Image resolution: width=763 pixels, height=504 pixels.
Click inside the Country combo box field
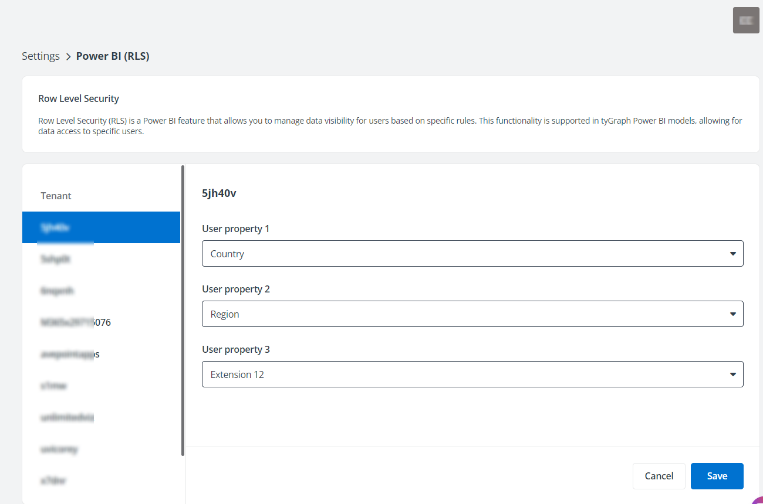click(411, 253)
